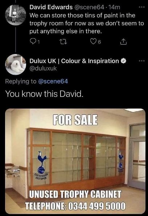Click the like count number 6
This screenshot has height=216, width=148.
99,42
